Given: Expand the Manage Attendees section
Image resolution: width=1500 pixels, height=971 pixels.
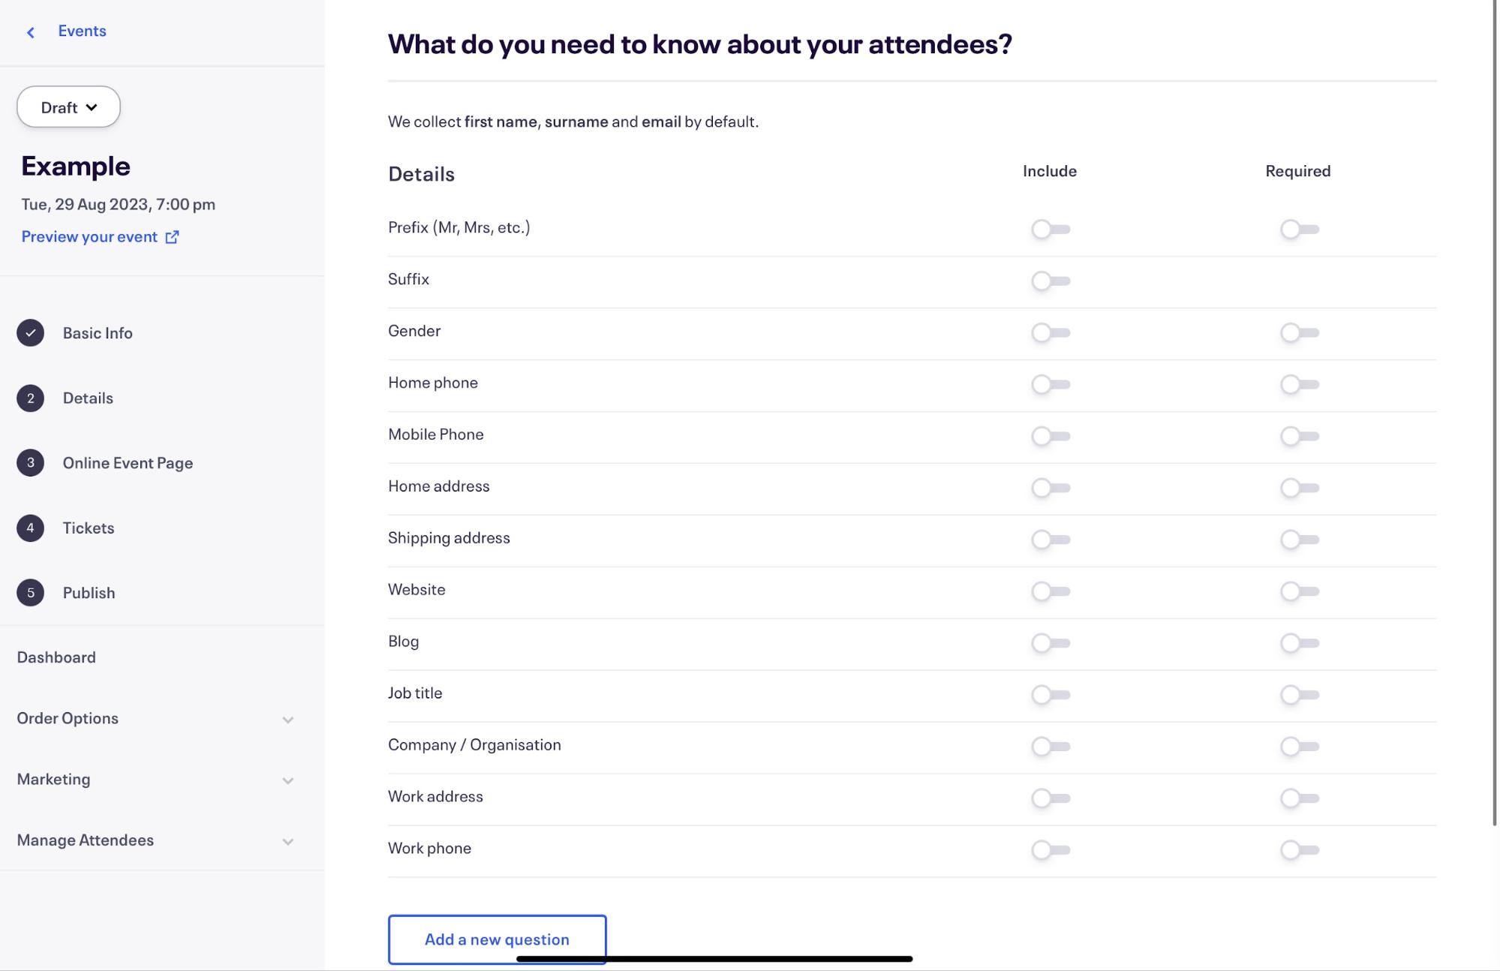Looking at the screenshot, I should pos(155,840).
